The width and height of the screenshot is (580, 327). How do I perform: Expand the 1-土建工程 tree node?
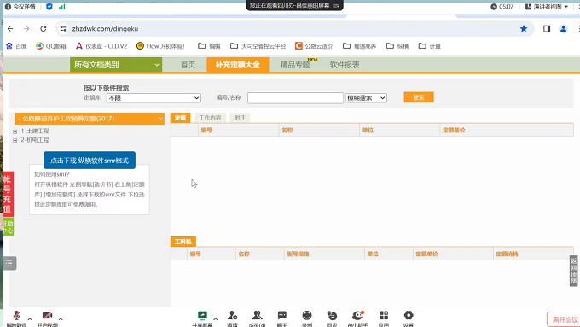pos(14,131)
